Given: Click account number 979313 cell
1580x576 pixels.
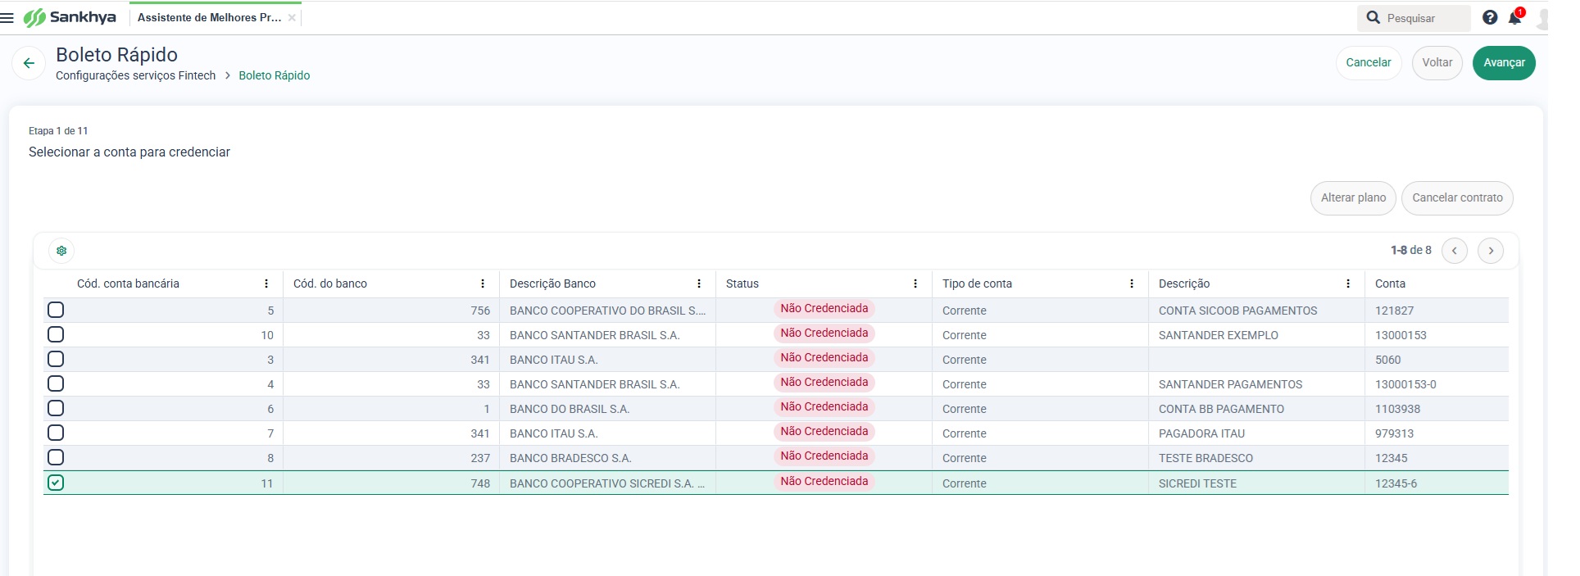Looking at the screenshot, I should [1437, 433].
